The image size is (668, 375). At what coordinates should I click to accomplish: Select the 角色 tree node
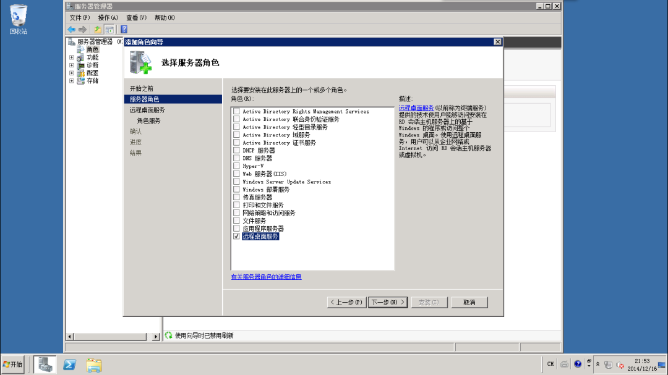tap(92, 49)
